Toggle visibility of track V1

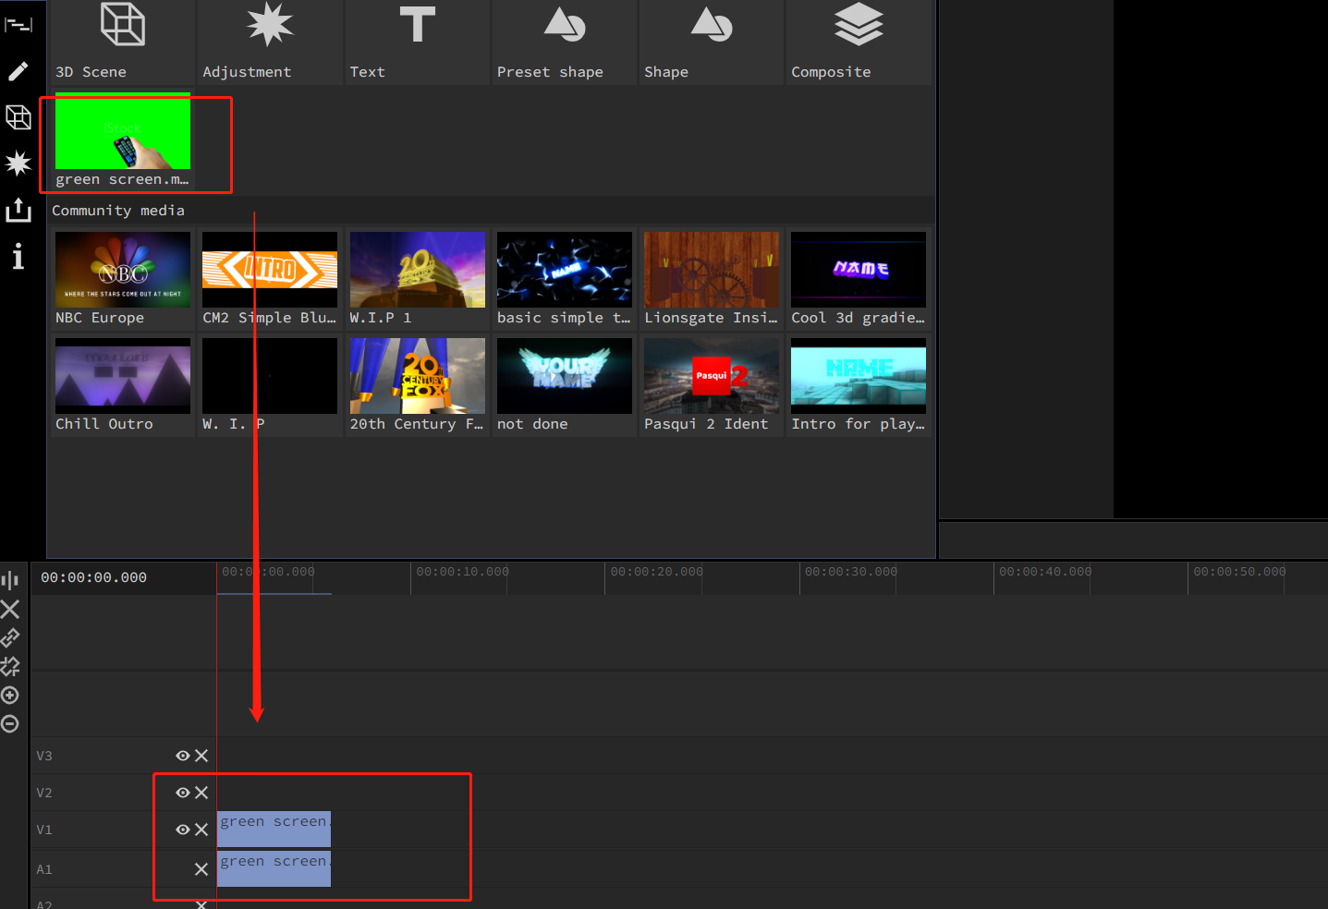pos(182,829)
